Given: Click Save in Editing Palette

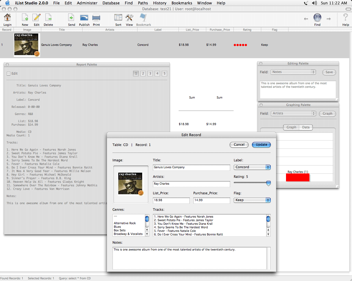Looking at the screenshot, I should click(x=329, y=72).
